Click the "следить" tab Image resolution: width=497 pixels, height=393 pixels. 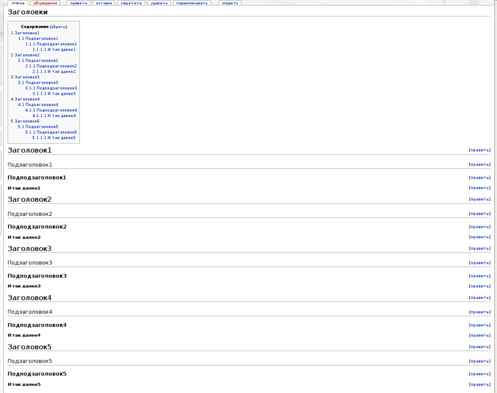230,3
